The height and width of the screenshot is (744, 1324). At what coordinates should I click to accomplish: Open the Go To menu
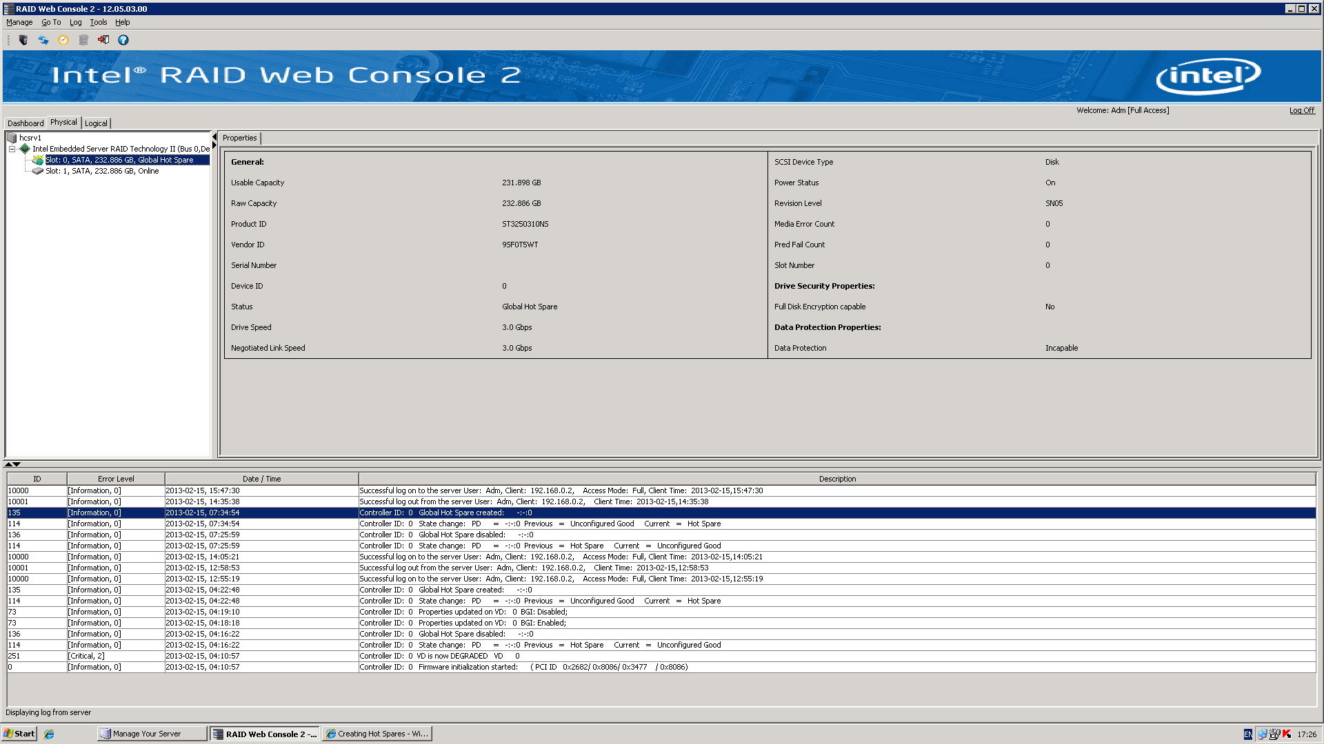point(51,22)
